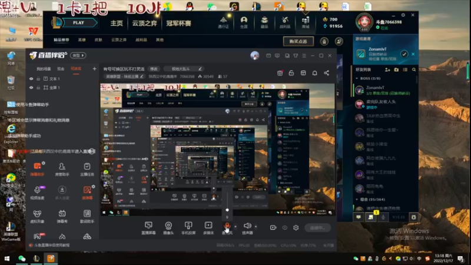This screenshot has width=471, height=265.
Task: Toggle preview eye icon in bottom toolbar
Action: (x=285, y=228)
